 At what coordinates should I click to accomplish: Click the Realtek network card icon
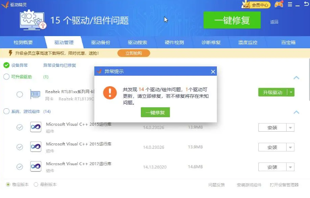(x=36, y=94)
